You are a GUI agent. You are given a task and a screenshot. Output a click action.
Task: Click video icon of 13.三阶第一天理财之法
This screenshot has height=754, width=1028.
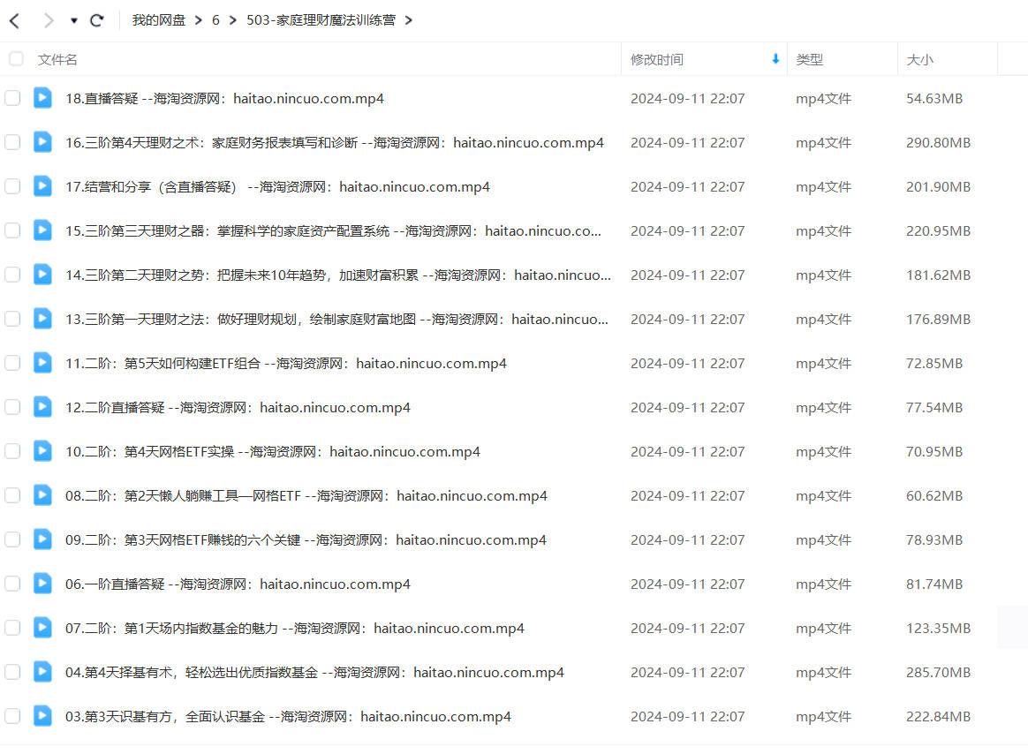tap(42, 319)
